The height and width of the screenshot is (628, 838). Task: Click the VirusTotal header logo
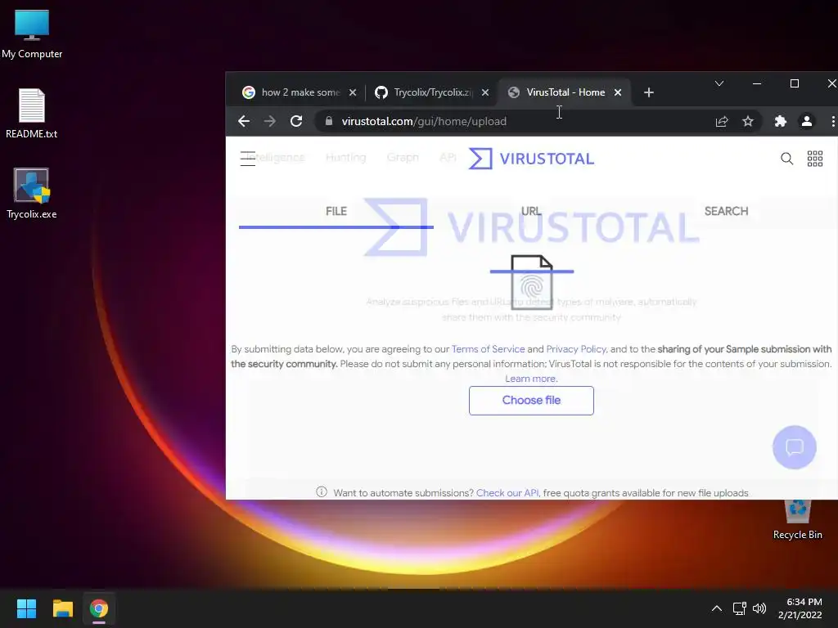pyautogui.click(x=531, y=159)
